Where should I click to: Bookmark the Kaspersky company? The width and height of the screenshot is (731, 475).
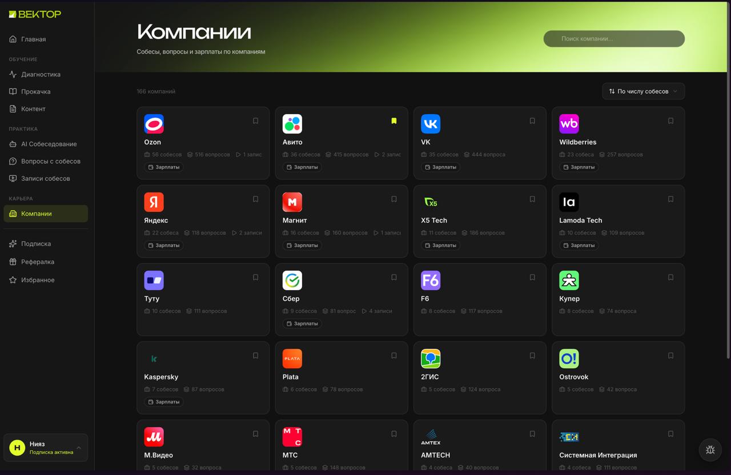coord(255,356)
